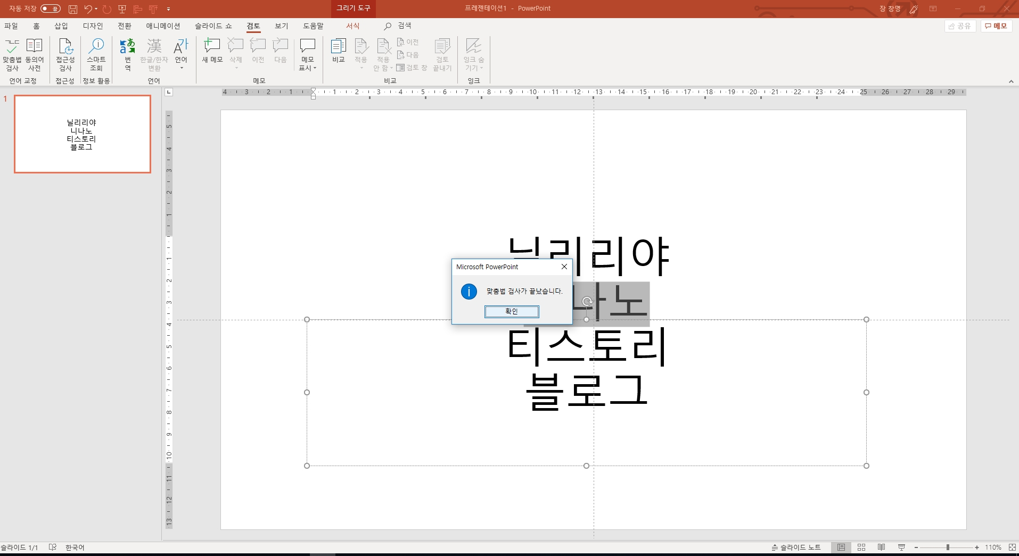This screenshot has width=1019, height=556.
Task: Open the 동의어 사전 thesaurus
Action: pos(35,55)
